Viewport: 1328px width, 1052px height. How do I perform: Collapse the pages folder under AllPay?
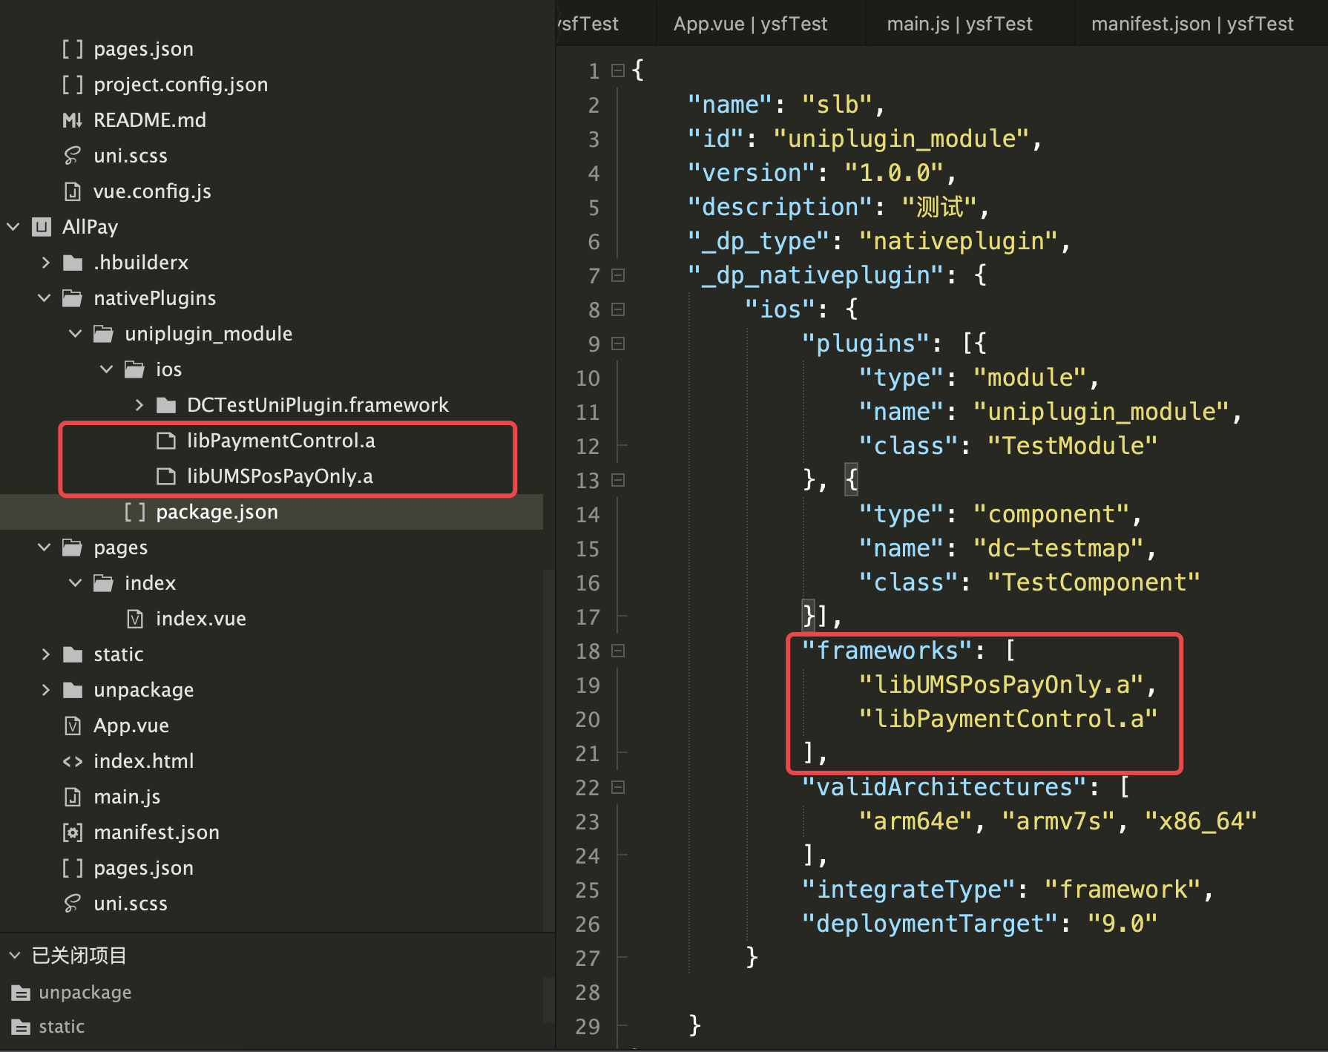coord(45,548)
